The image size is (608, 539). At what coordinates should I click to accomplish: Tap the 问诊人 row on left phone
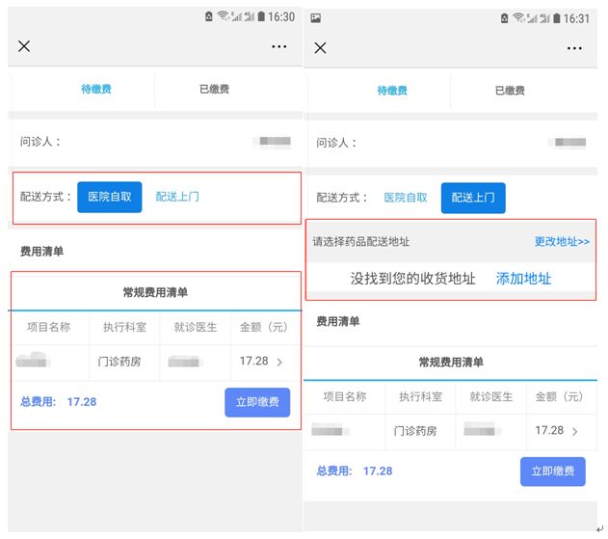[x=155, y=141]
